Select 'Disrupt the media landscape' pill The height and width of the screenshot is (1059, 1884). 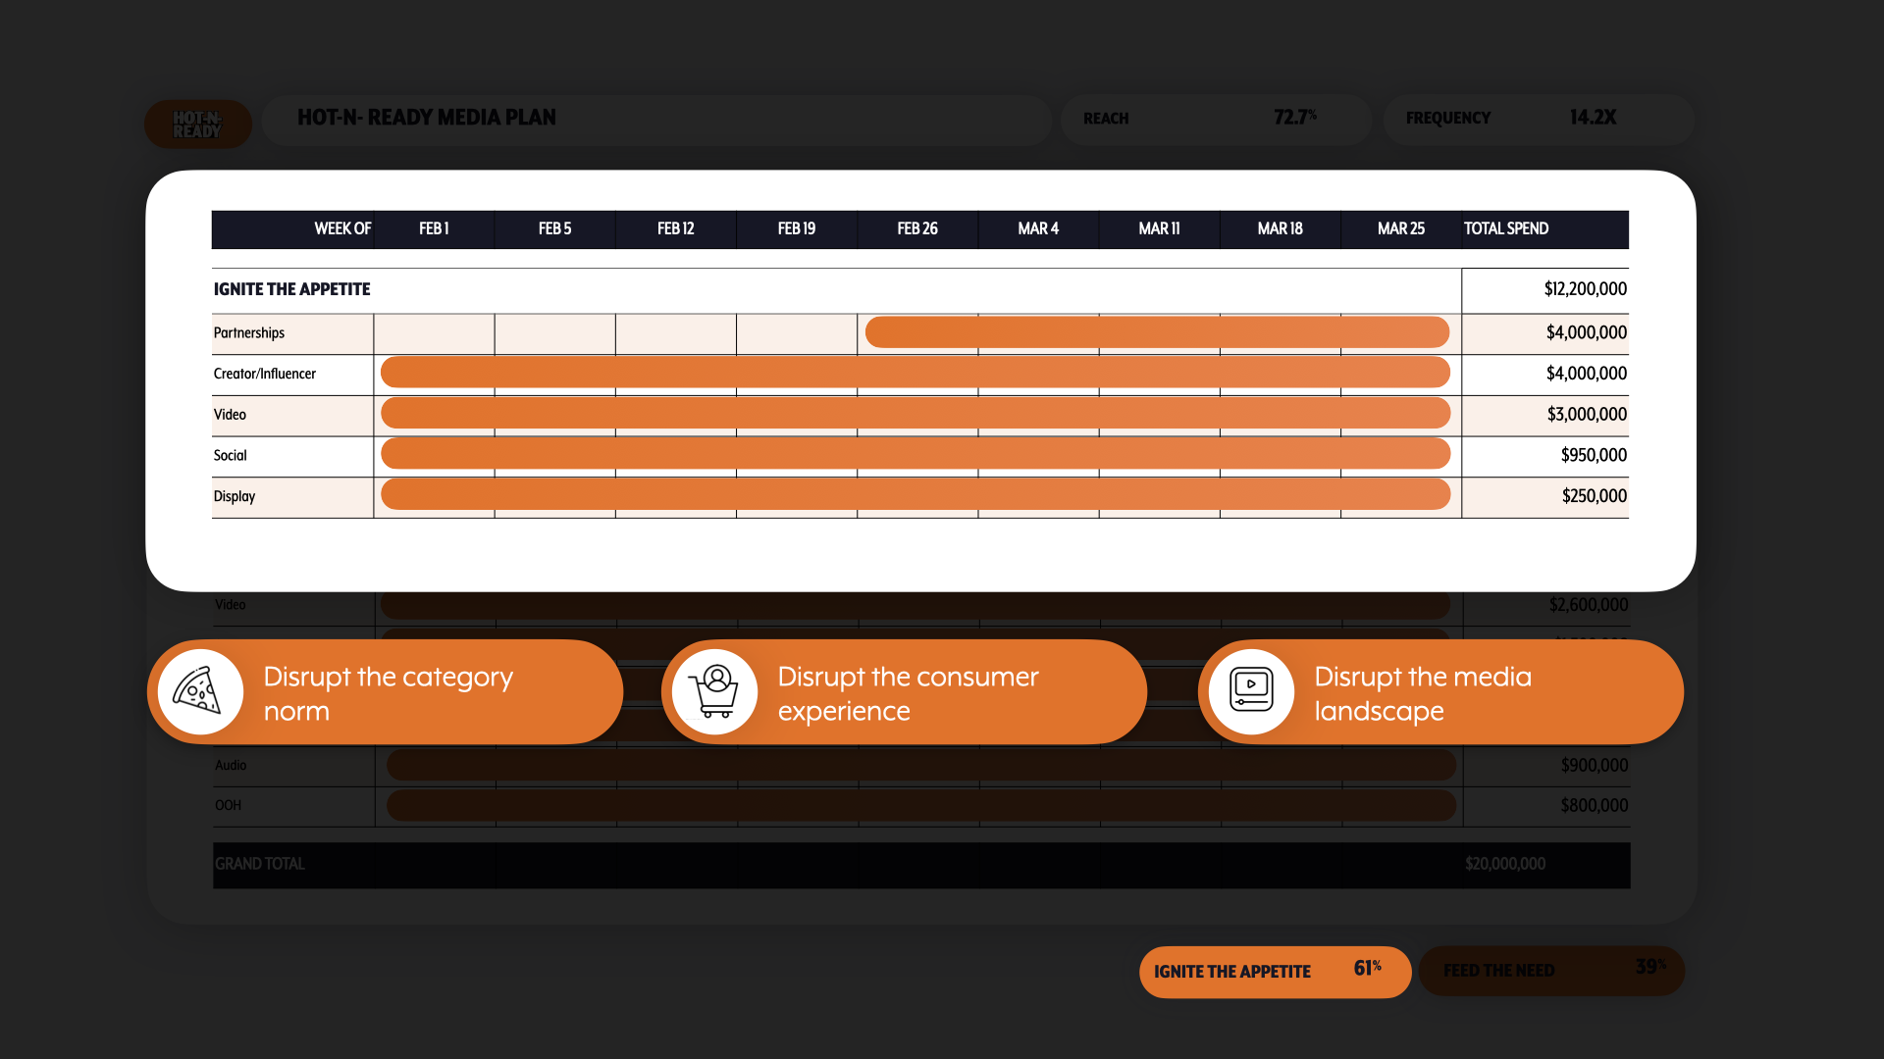1440,692
